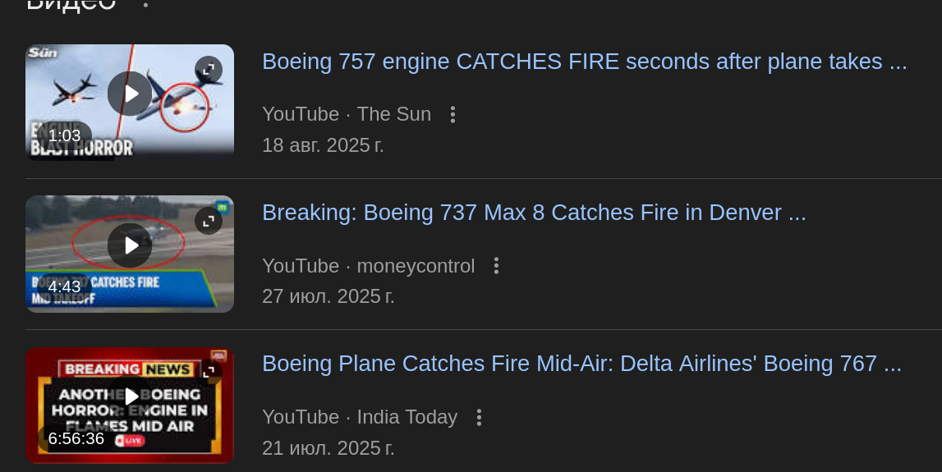942x472 pixels.
Task: Click the "YouTube · The Sun" source label
Action: coord(346,115)
